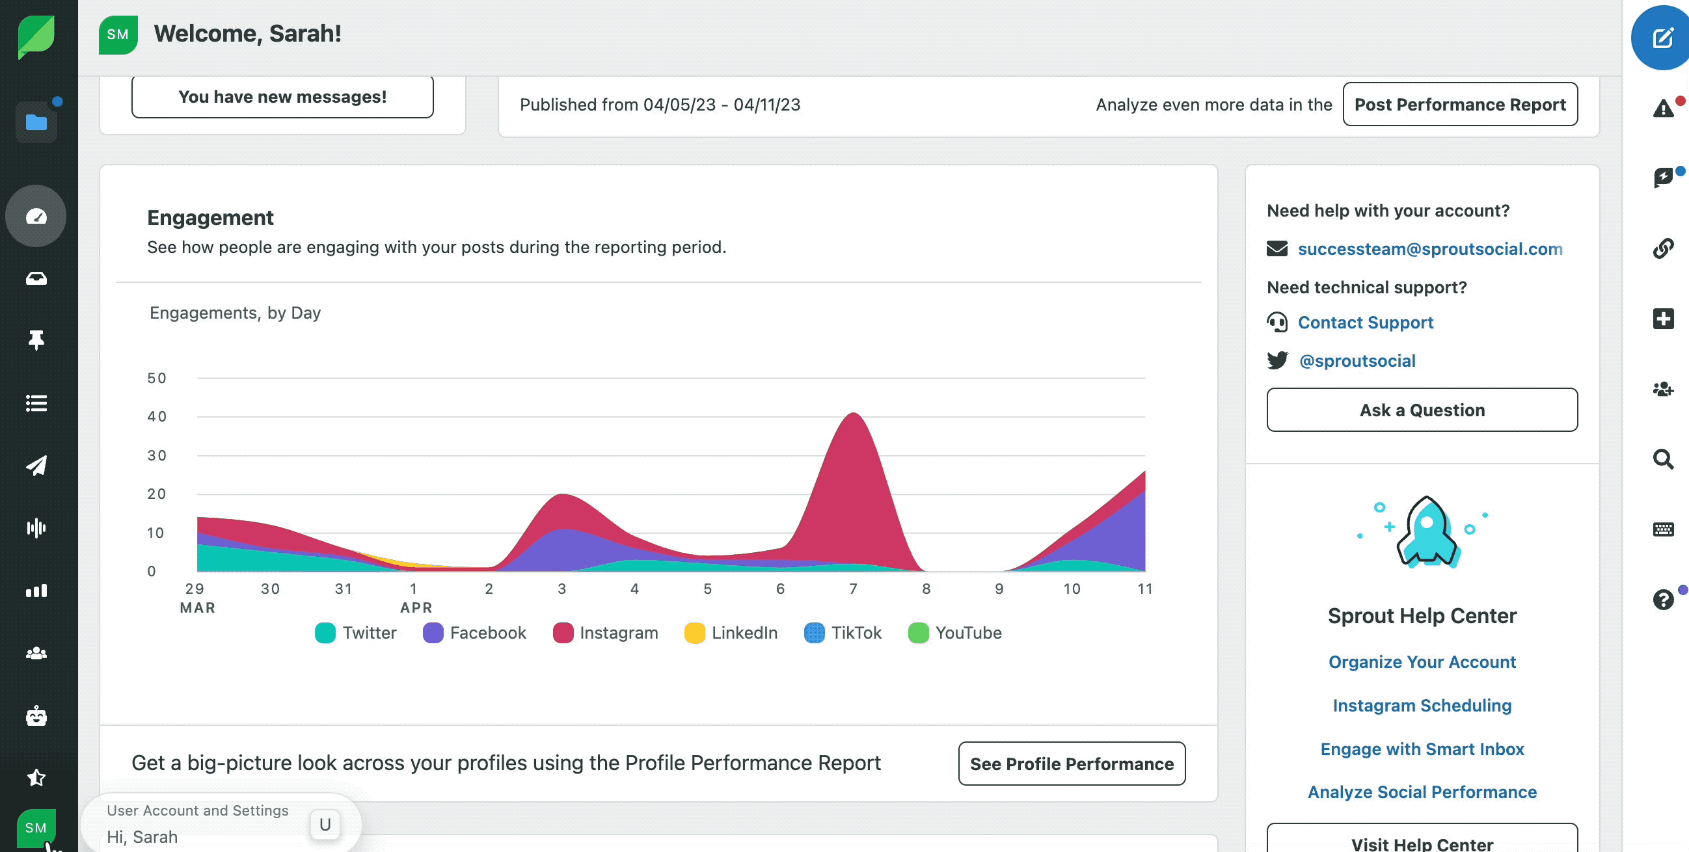The height and width of the screenshot is (852, 1689).
Task: Click the SM account avatar at sidebar bottom
Action: click(x=36, y=828)
